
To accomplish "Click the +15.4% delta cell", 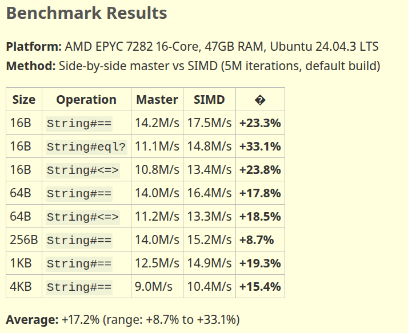I will (260, 287).
